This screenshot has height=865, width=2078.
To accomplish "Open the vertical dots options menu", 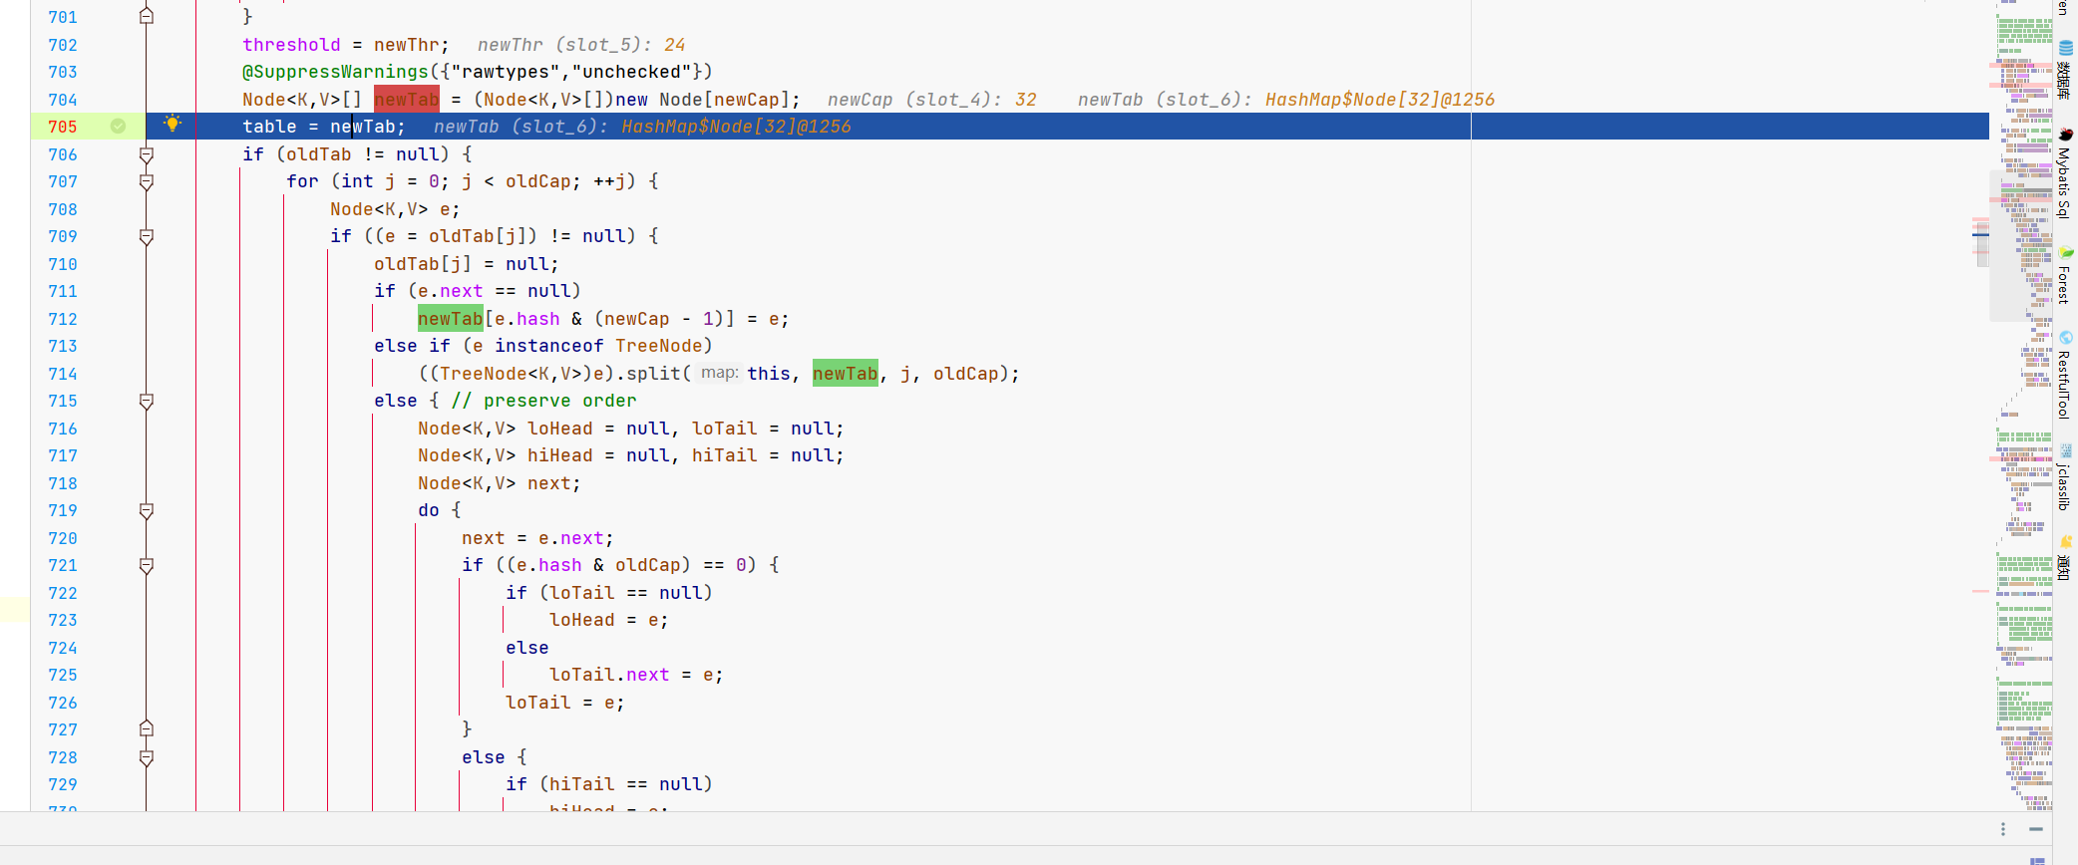I will point(2003,829).
